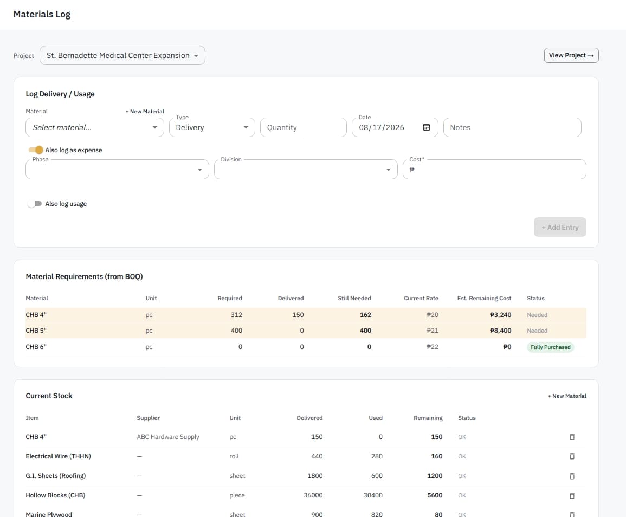This screenshot has width=626, height=517.
Task: Delete the Electrical Wire (THHN) stock item
Action: click(572, 456)
